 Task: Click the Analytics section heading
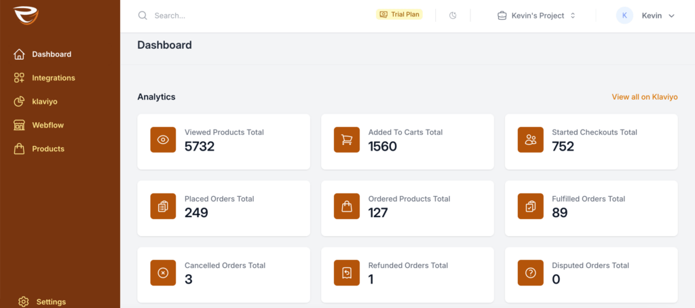pos(157,96)
